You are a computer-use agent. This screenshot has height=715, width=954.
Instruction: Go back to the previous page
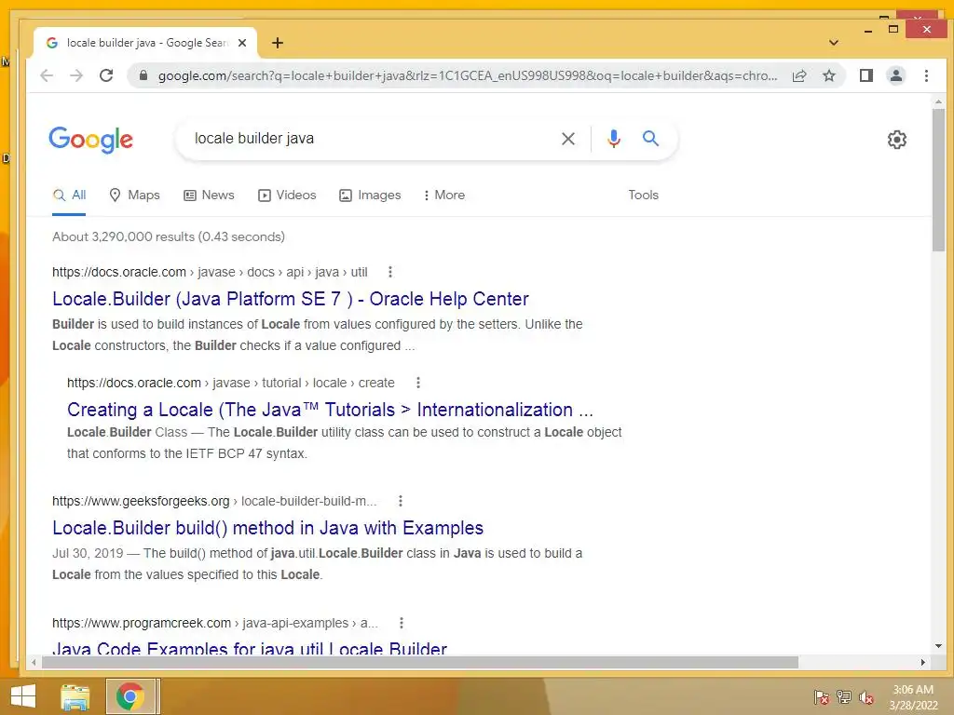[x=47, y=75]
